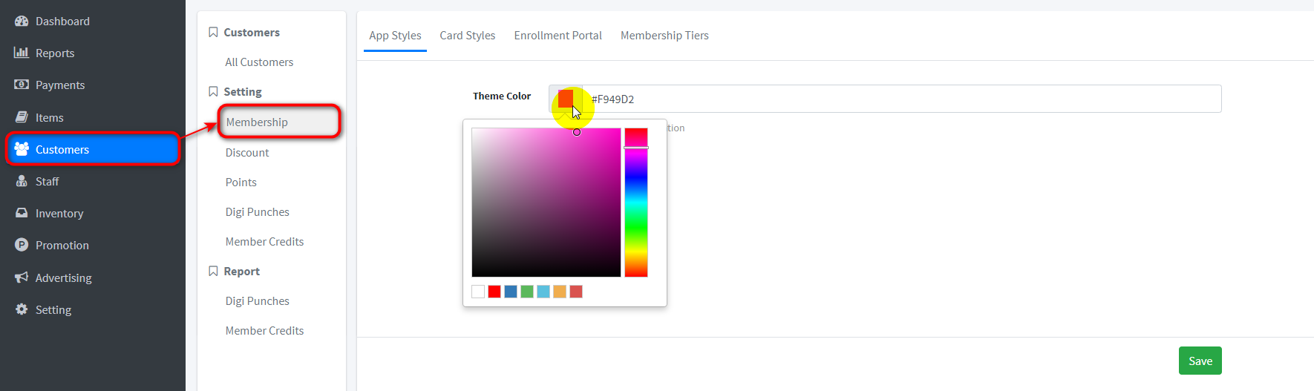Click the Staff person icon
This screenshot has width=1314, height=391.
click(22, 181)
